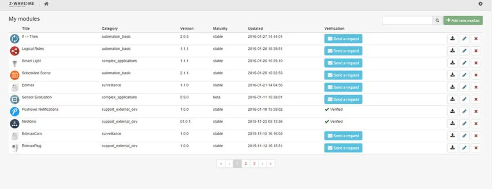Edit the Logical Rules module
This screenshot has height=189, width=492.
tap(464, 51)
